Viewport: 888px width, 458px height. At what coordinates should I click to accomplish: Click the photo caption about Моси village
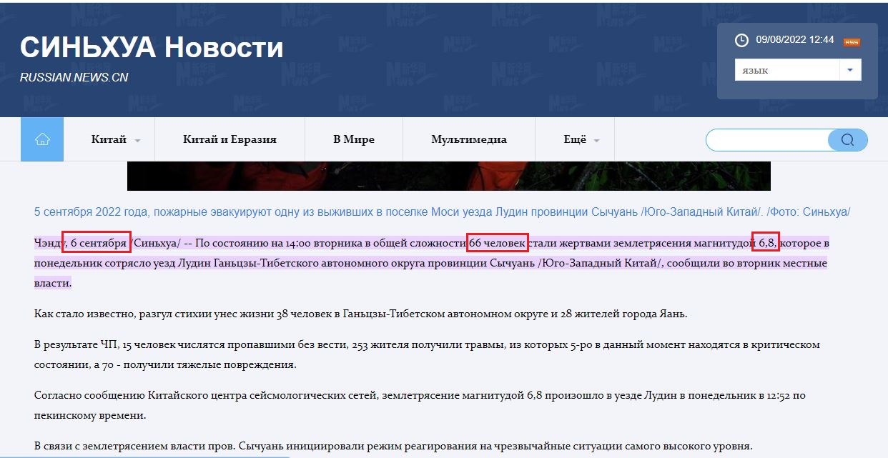pos(442,212)
